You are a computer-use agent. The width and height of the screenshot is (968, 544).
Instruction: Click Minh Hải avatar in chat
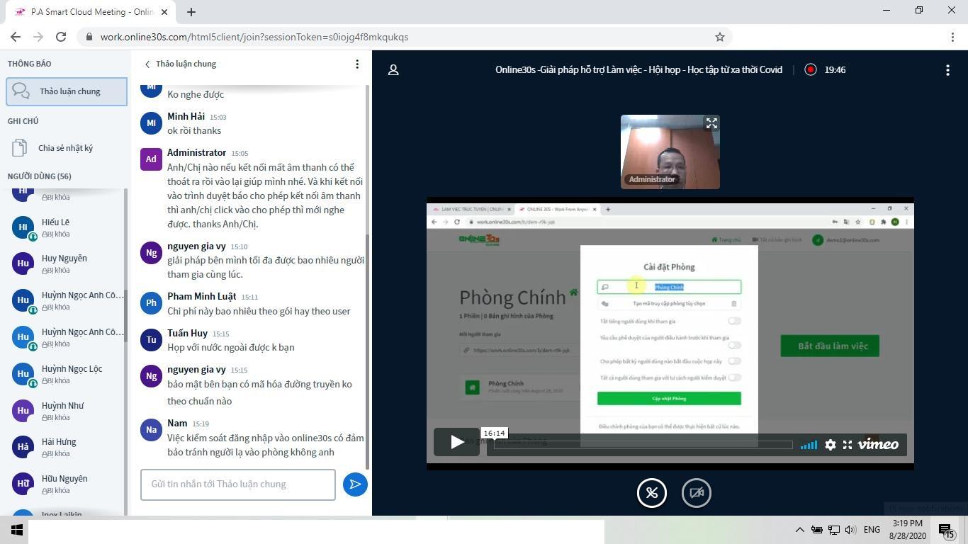[151, 123]
